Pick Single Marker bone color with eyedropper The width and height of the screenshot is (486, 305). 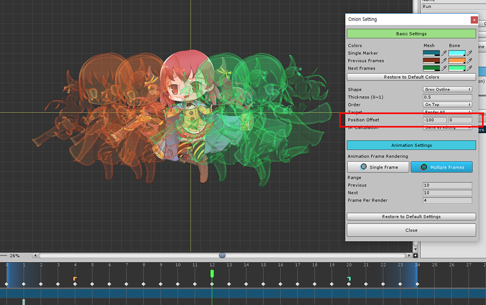coord(470,53)
